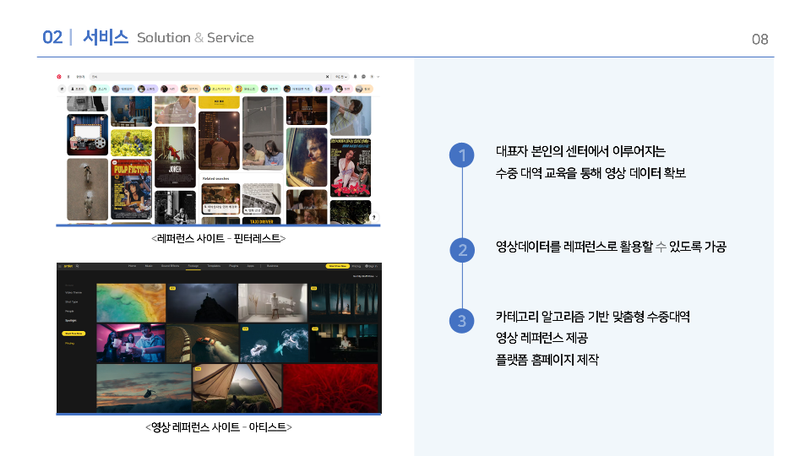811x456 pixels.
Task: Click the caption '<레퍼런스 사이트 - 핀터레스트>'
Action: click(218, 238)
